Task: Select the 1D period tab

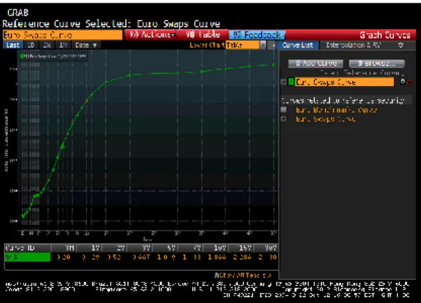Action: (x=31, y=45)
